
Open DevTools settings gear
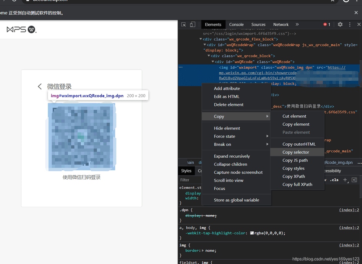(x=340, y=25)
